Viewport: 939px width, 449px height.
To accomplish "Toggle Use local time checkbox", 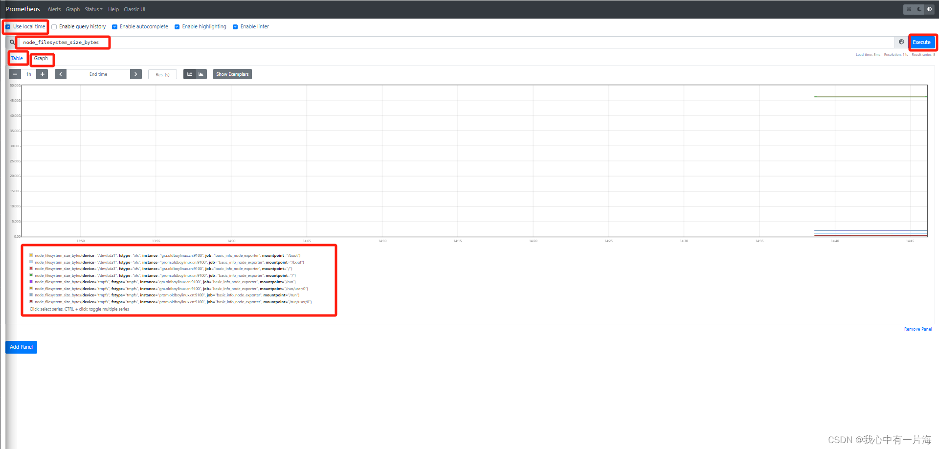I will coord(8,27).
